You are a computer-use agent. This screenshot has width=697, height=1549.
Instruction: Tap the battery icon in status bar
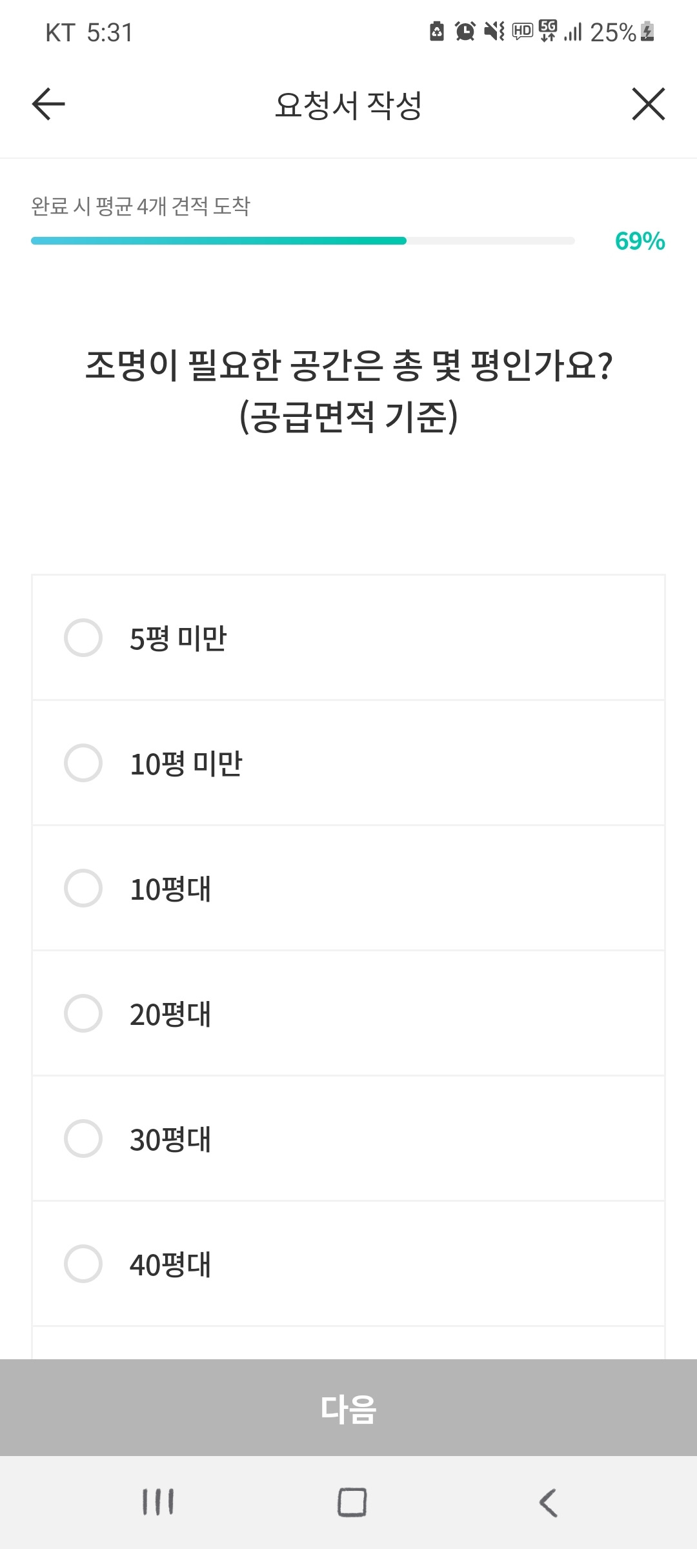(x=648, y=31)
